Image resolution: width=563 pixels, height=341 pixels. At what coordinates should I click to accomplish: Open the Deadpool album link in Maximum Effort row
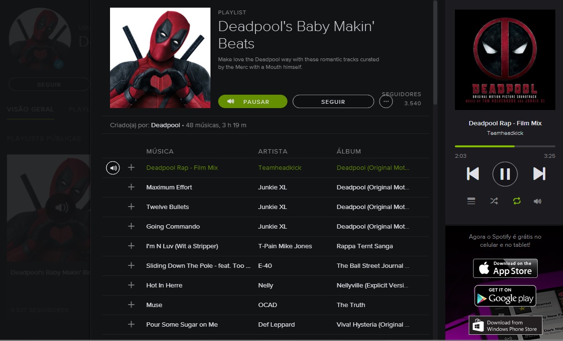373,187
